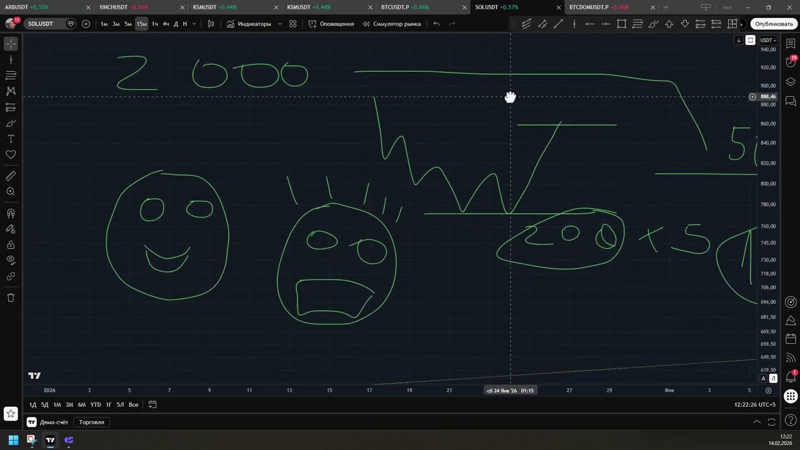The height and width of the screenshot is (450, 800).
Task: Open the go to date calendar icon
Action: [x=152, y=405]
